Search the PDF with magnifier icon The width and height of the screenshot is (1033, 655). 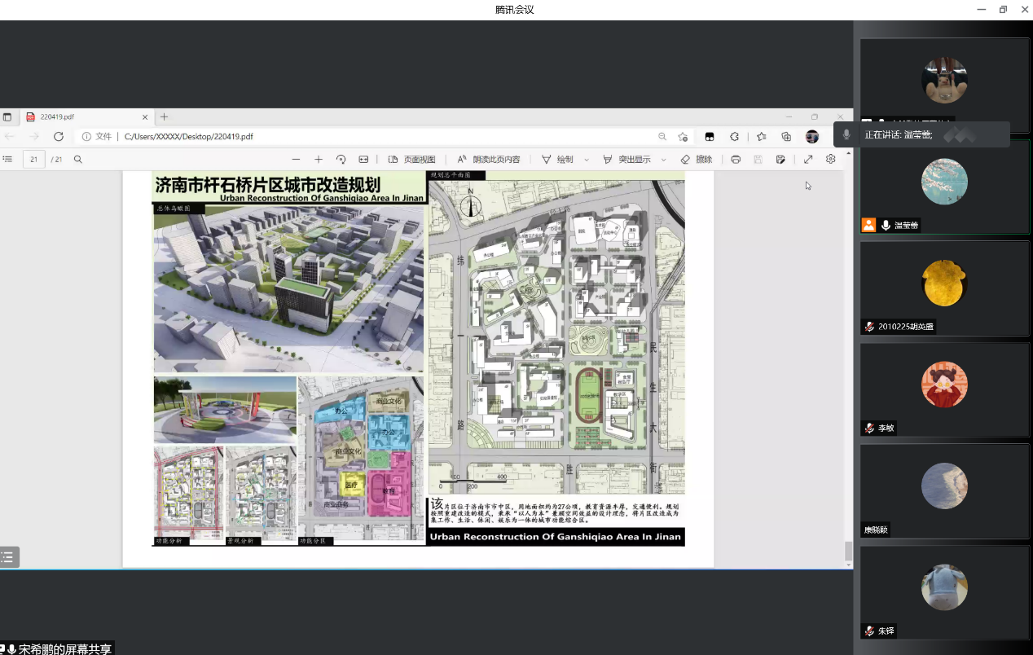tap(78, 160)
